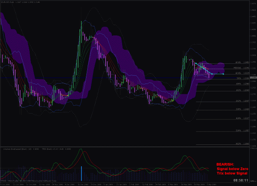257x186 pixels.
Task: Click the Volumes indicator label in subwindow
Action: click(21, 149)
